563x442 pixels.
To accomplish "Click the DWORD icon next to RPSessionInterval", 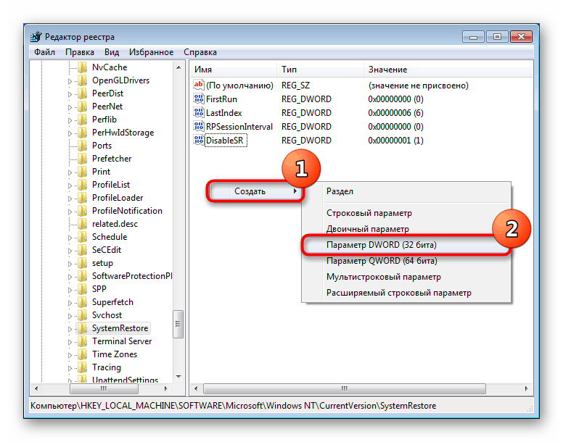I will click(199, 126).
